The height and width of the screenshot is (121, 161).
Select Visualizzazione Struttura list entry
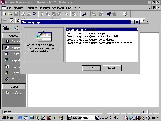click(x=102, y=30)
